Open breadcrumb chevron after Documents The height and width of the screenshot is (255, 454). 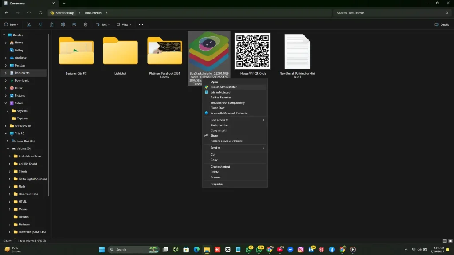106,13
